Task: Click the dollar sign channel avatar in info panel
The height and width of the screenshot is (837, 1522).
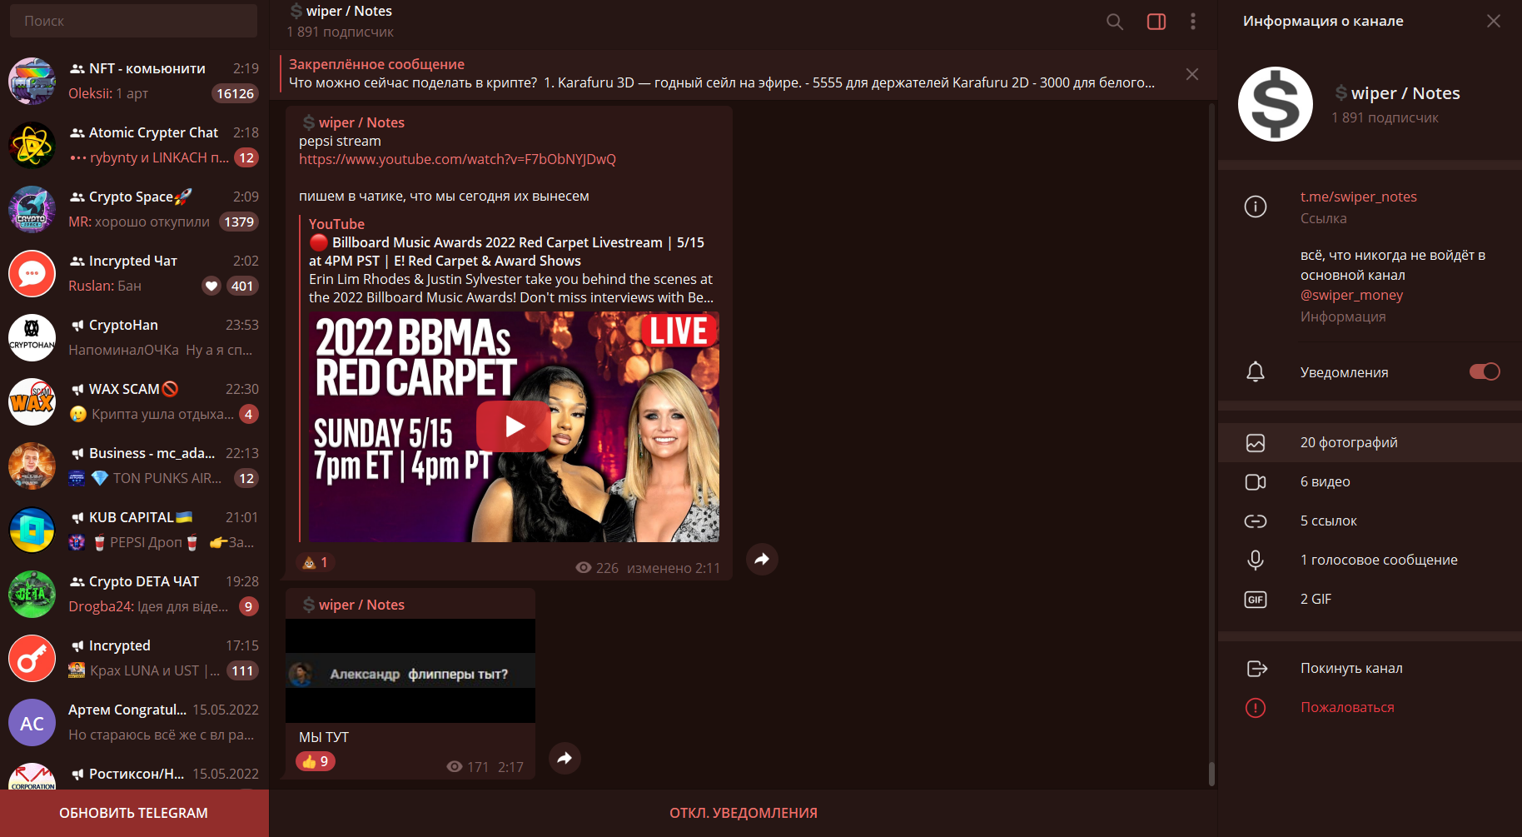Action: 1276,104
